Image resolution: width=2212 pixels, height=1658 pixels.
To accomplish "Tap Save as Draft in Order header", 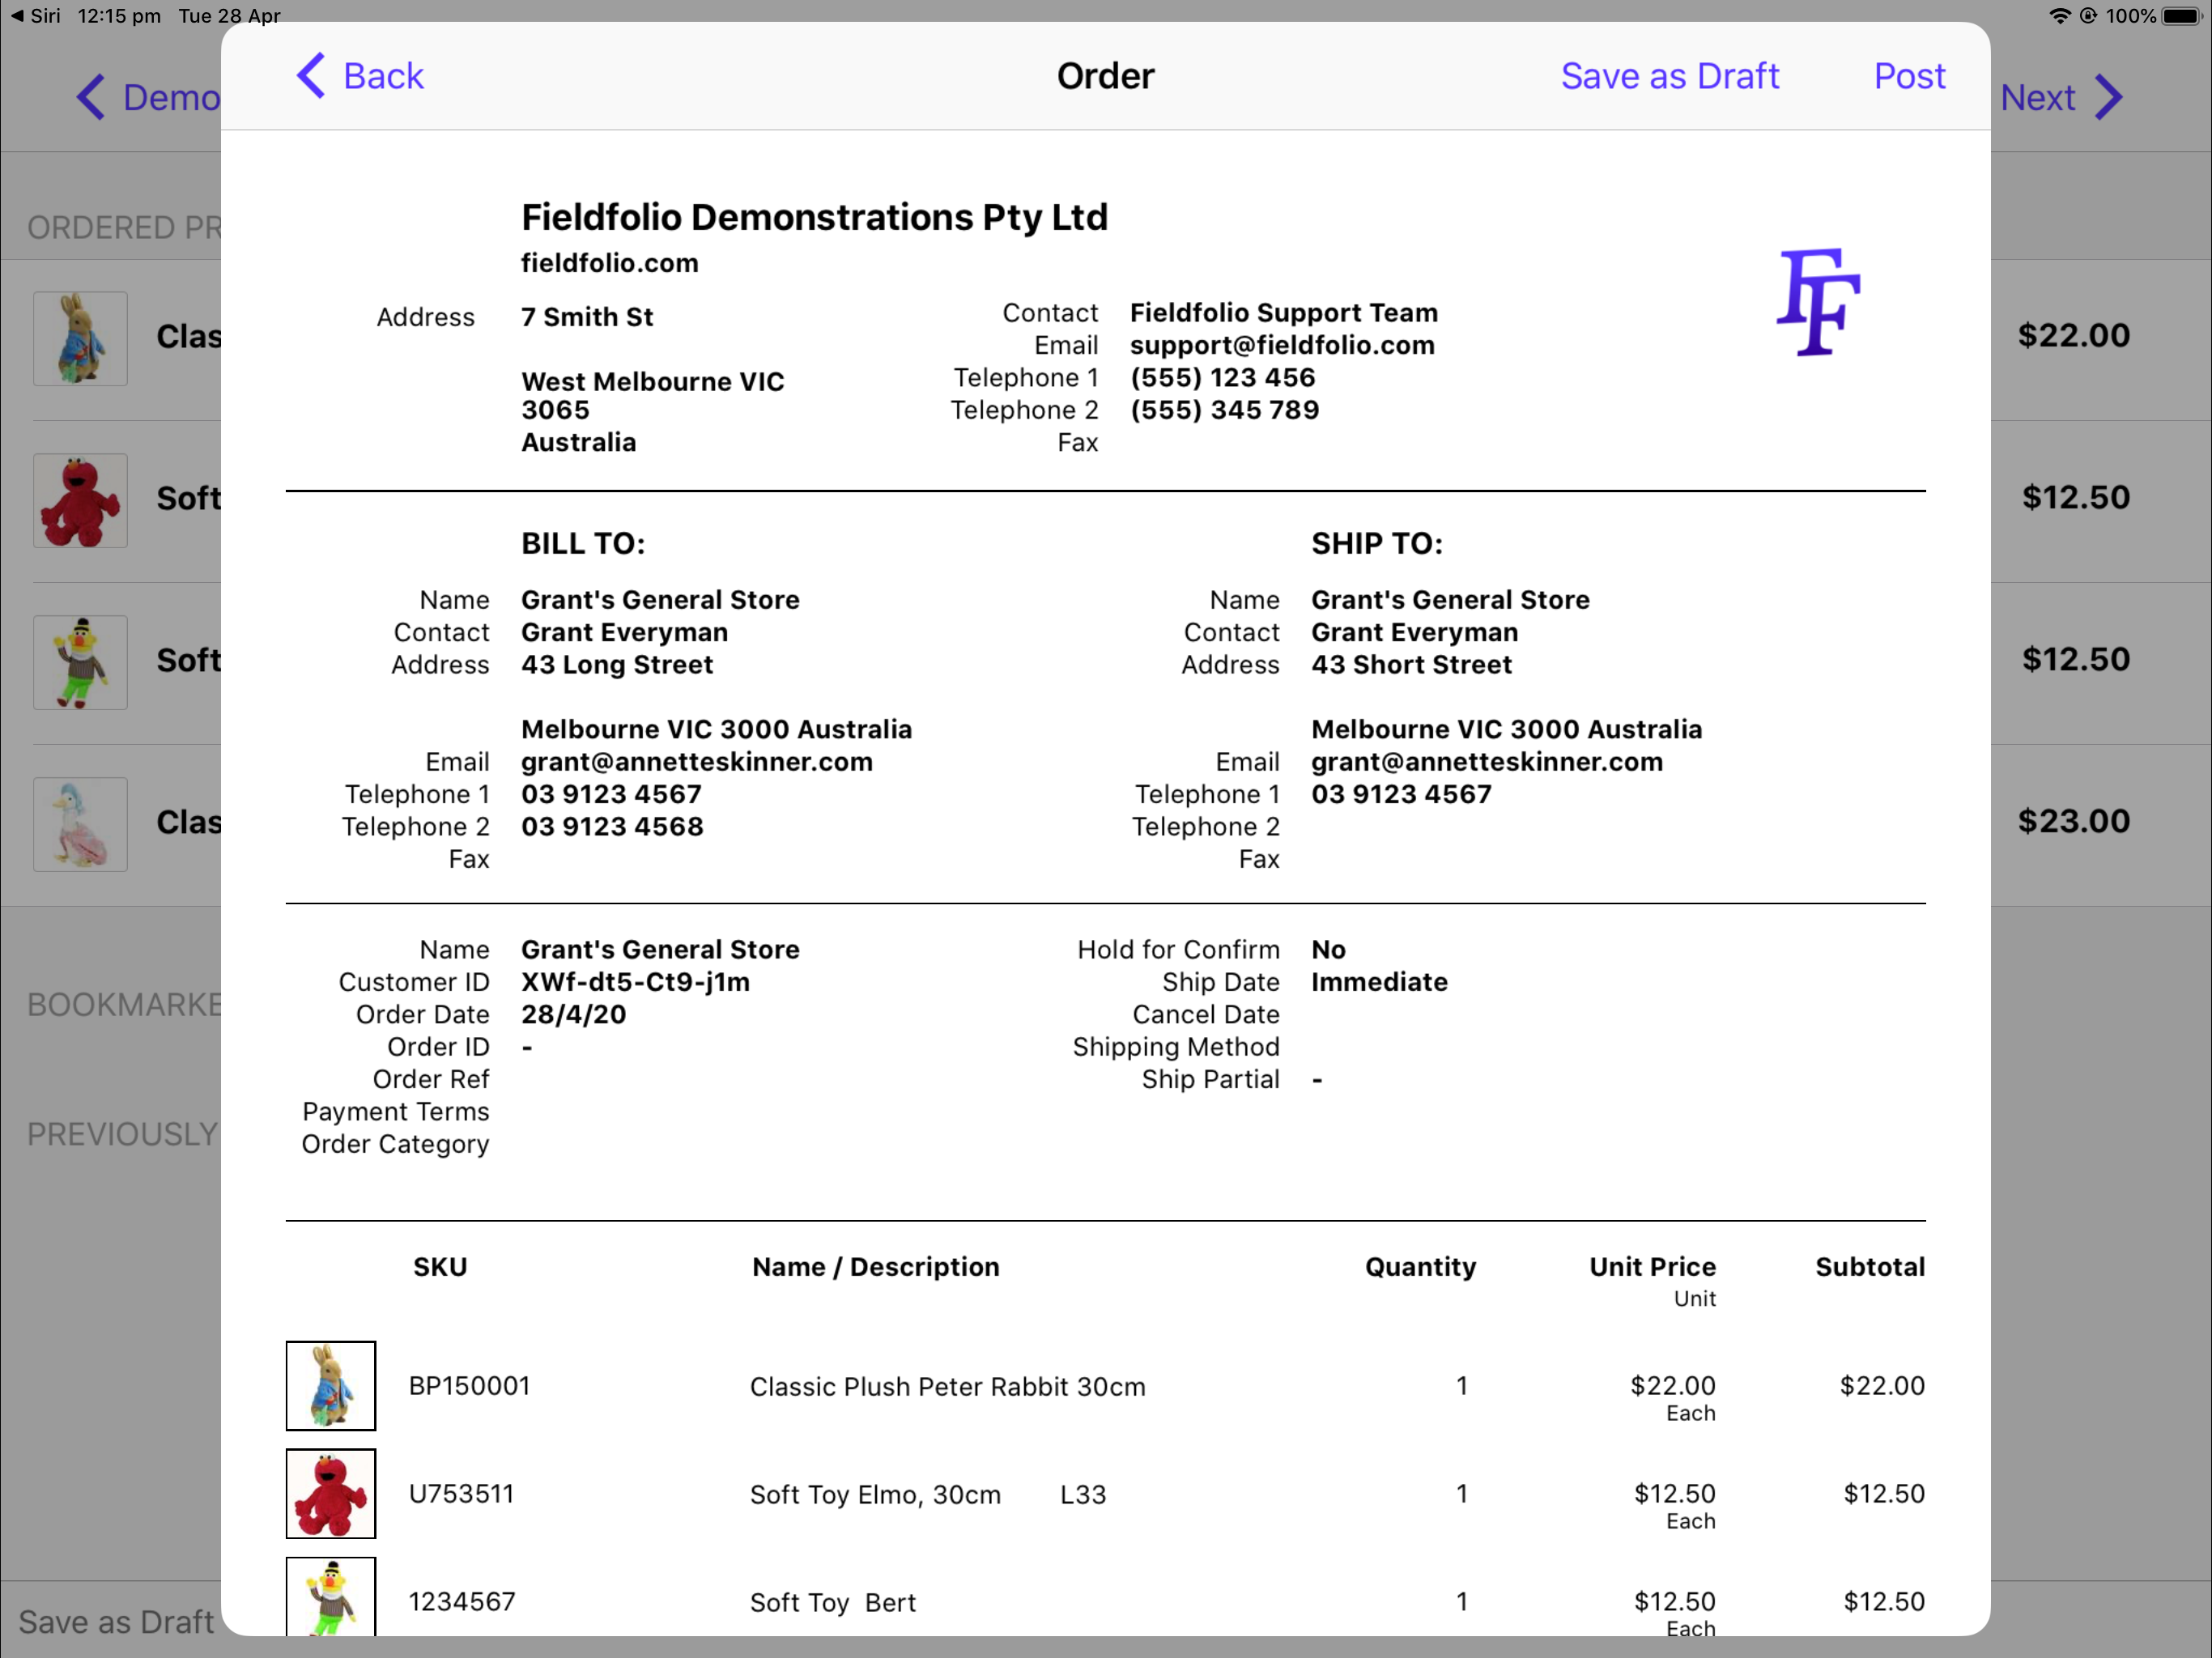I will [x=1669, y=76].
